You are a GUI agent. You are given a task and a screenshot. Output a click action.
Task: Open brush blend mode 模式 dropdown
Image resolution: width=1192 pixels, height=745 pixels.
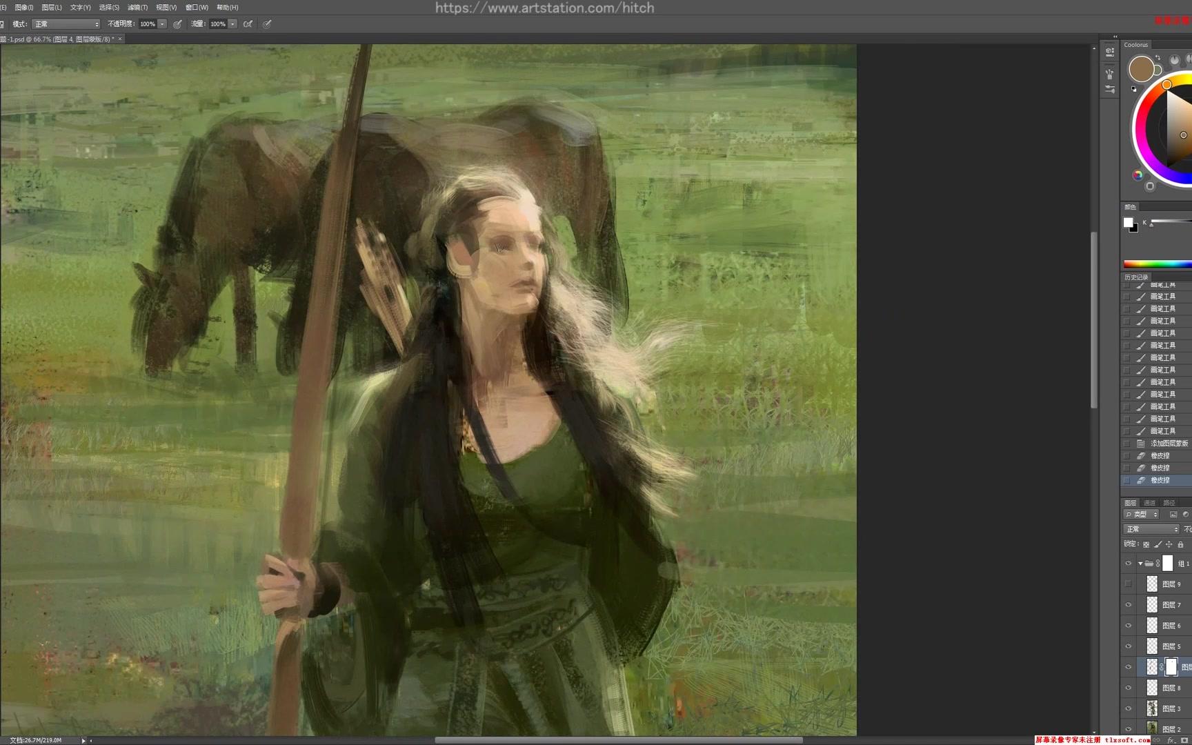tap(66, 24)
